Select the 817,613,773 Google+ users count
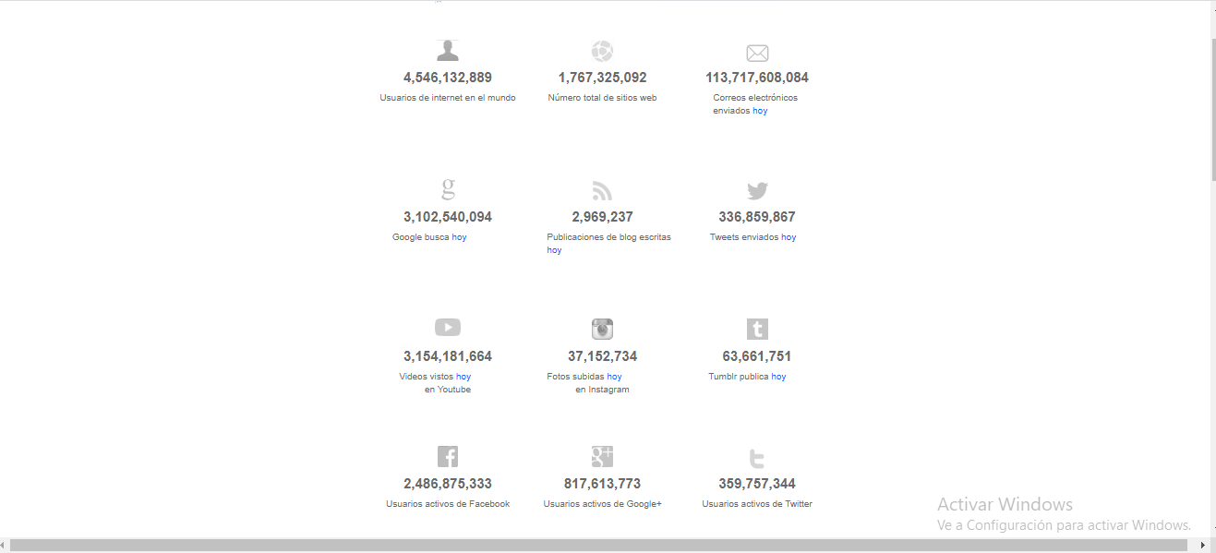The height and width of the screenshot is (553, 1216). pyautogui.click(x=602, y=484)
